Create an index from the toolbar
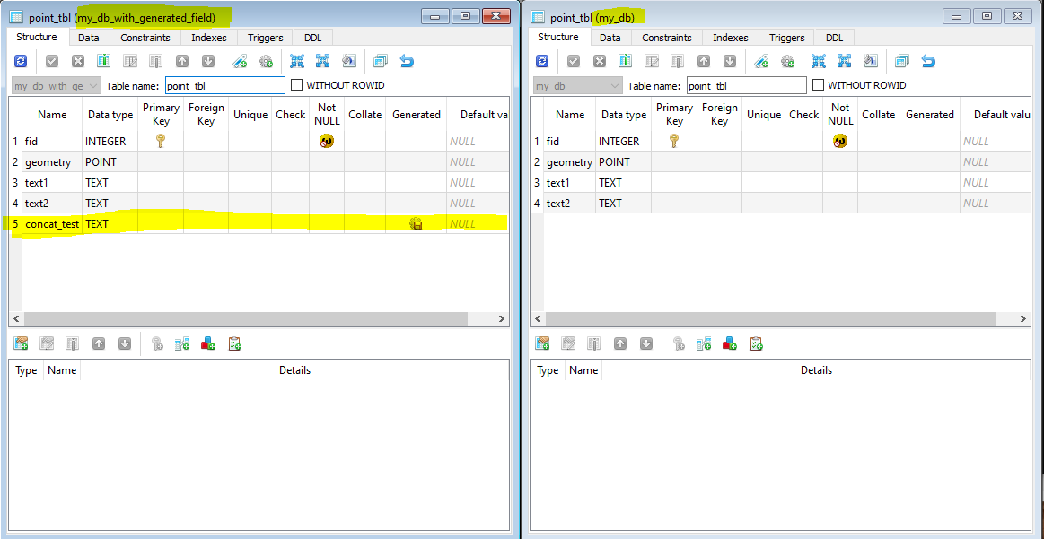 [x=240, y=60]
